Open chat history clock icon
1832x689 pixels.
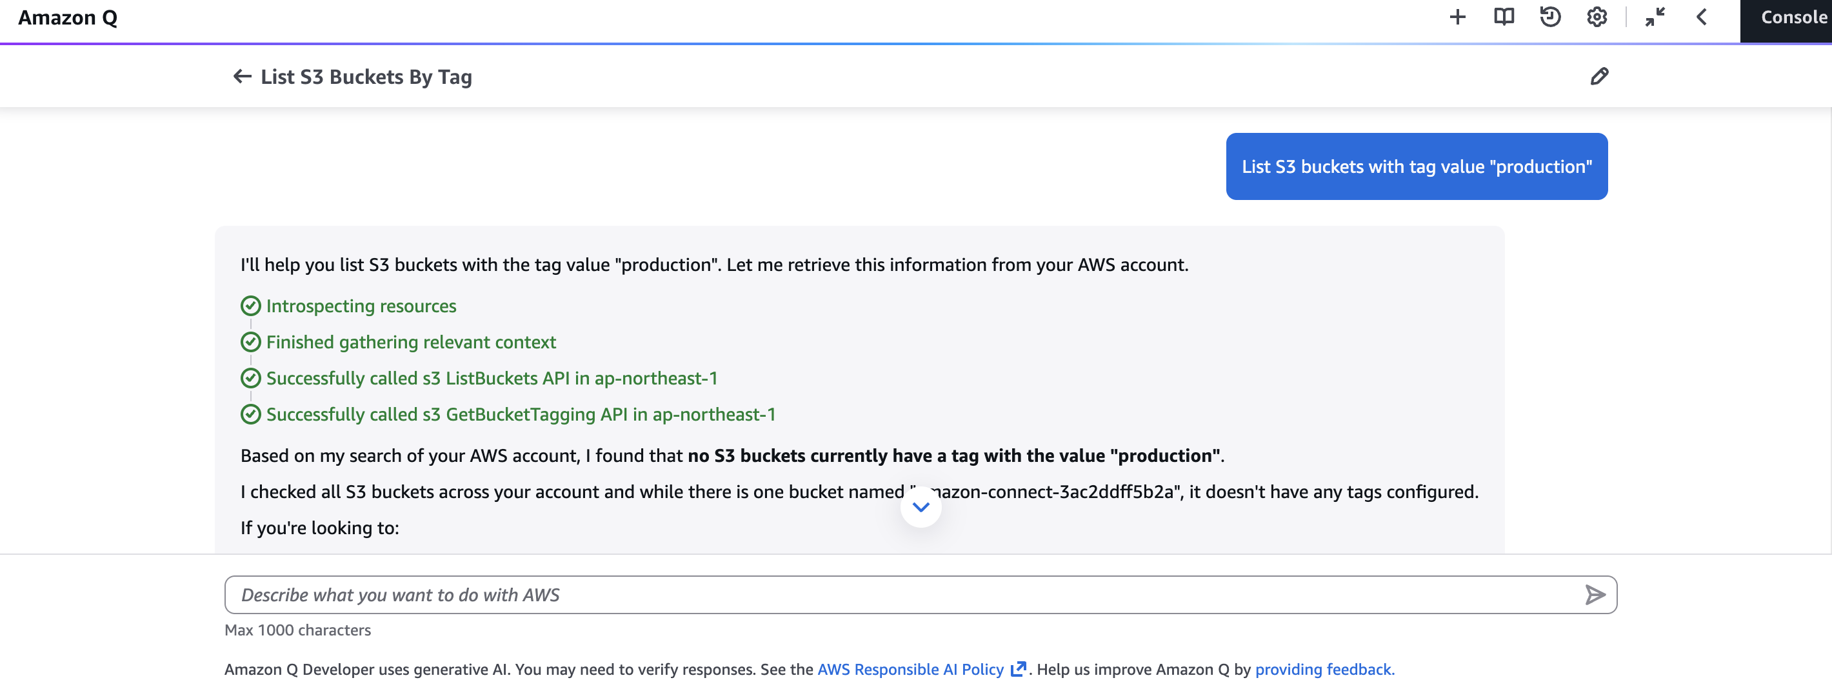point(1549,17)
